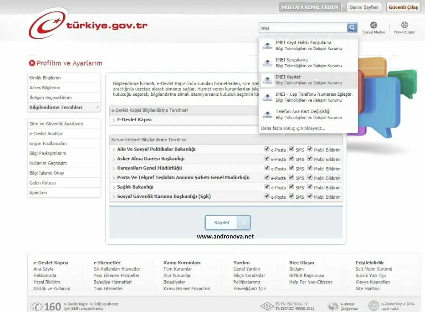Open Kimlik Bilgilerim in sidebar
Viewport: 425px width, 312px height.
[x=64, y=78]
